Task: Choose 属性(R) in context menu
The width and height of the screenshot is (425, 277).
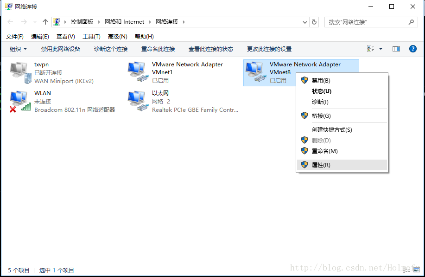Action: coord(342,165)
